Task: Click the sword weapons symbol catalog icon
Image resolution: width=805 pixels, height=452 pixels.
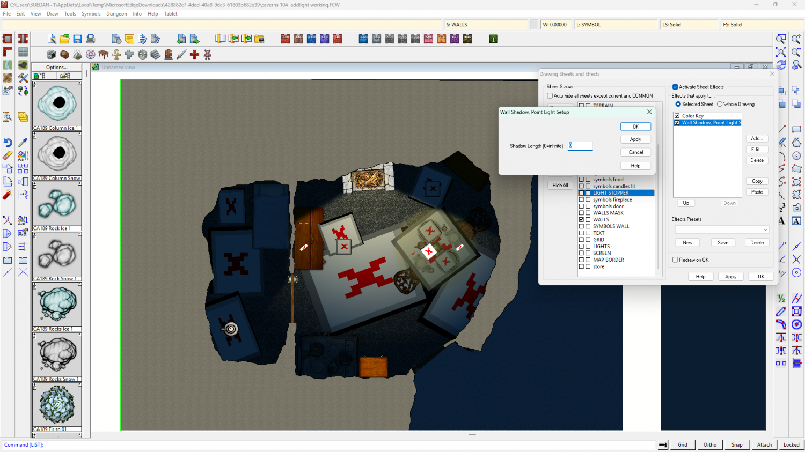Action: tap(181, 54)
